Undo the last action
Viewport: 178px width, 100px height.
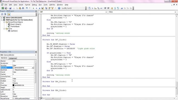click(27, 8)
